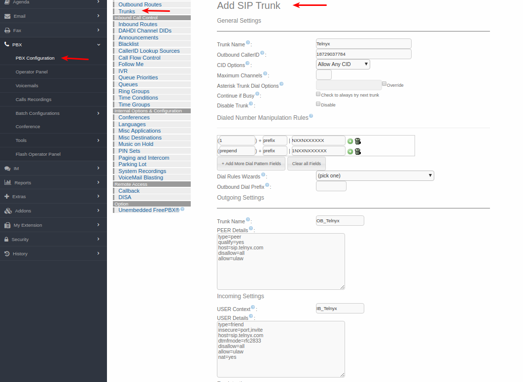The width and height of the screenshot is (523, 382).
Task: Open the Trunks link
Action: 127,11
